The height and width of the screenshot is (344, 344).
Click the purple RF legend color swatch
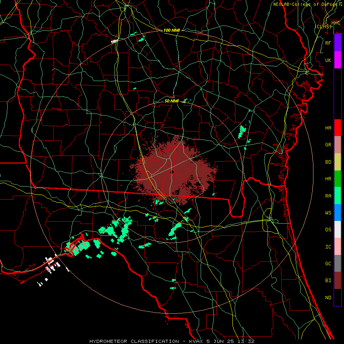[x=338, y=43]
